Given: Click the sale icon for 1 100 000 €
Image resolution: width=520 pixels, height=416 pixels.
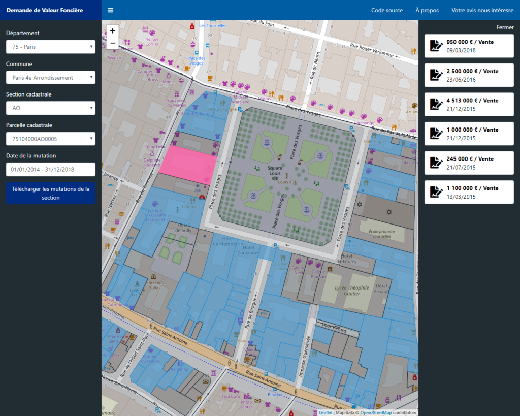Looking at the screenshot, I should [x=436, y=192].
